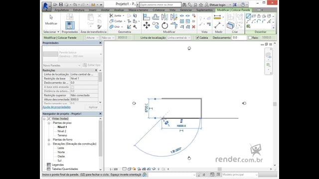Screen dimensions: 319x179
Task: Choose the Move tool with four arrows
Action: coord(147,25)
